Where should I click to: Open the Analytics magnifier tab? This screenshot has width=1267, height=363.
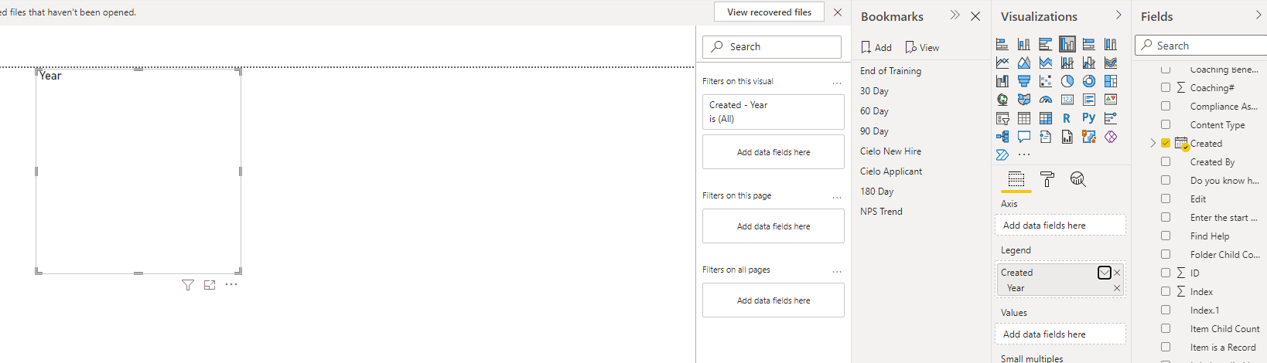pyautogui.click(x=1078, y=179)
